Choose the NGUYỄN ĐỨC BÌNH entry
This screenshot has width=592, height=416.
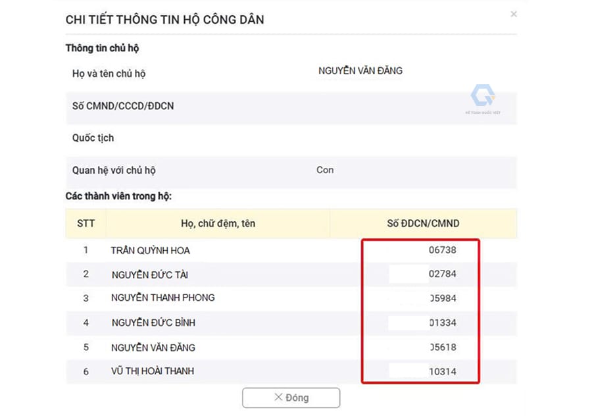(153, 323)
